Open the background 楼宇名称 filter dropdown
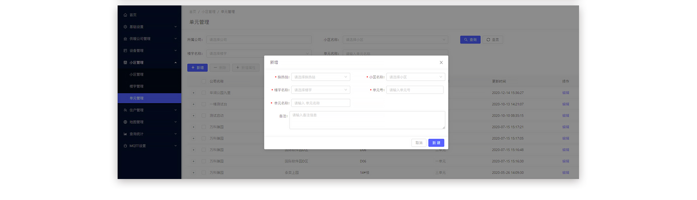 pos(259,53)
